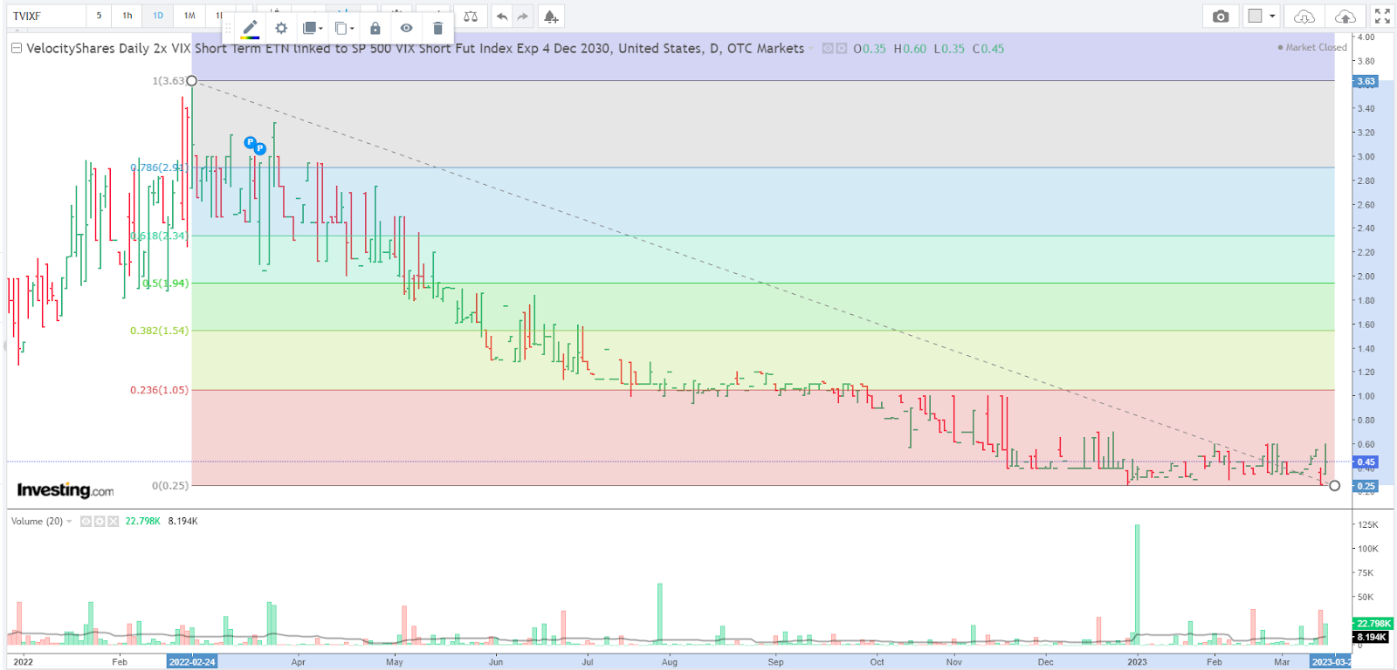The width and height of the screenshot is (1397, 670).
Task: Click the 22.798K volume axis label
Action: (x=1373, y=624)
